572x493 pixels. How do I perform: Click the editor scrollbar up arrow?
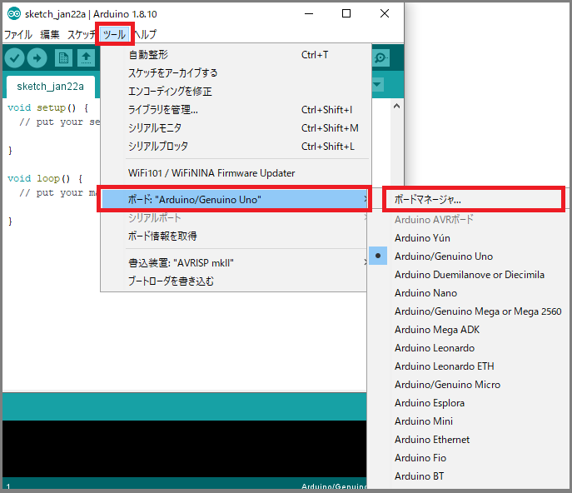(x=397, y=107)
